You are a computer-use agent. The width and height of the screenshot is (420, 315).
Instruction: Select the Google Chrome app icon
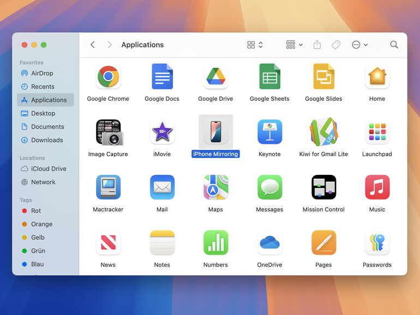tap(108, 77)
